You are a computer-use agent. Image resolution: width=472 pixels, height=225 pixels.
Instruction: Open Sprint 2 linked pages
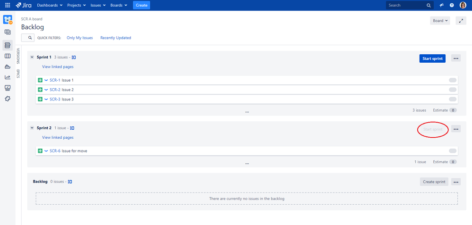(x=58, y=138)
